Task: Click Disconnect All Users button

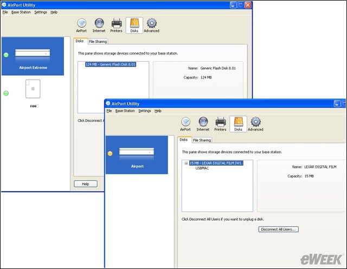Action: click(x=278, y=229)
